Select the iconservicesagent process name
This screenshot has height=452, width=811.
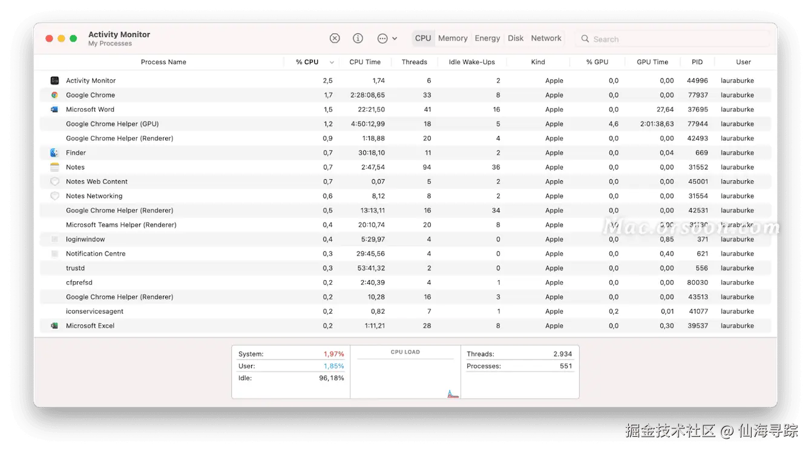pos(94,312)
